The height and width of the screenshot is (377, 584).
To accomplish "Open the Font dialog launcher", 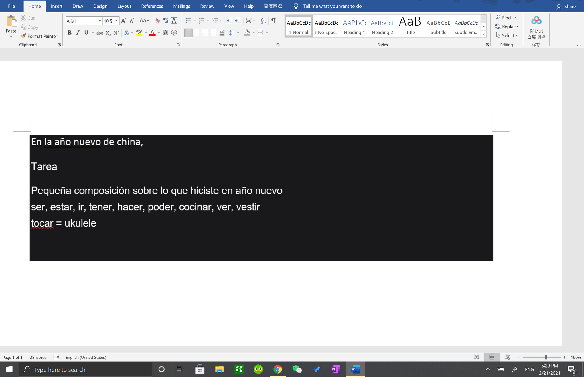I will (x=178, y=45).
